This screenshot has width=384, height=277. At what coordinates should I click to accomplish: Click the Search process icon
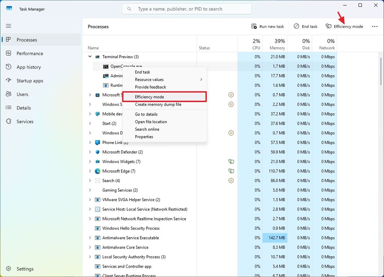[97, 181]
